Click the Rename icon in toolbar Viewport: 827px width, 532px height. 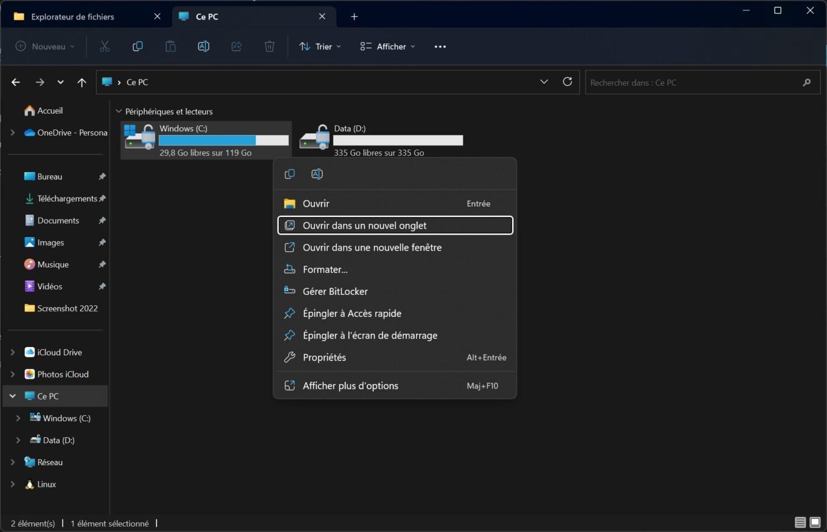[204, 46]
